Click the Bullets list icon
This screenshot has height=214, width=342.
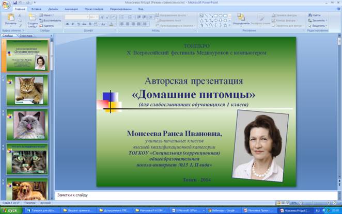pos(122,17)
